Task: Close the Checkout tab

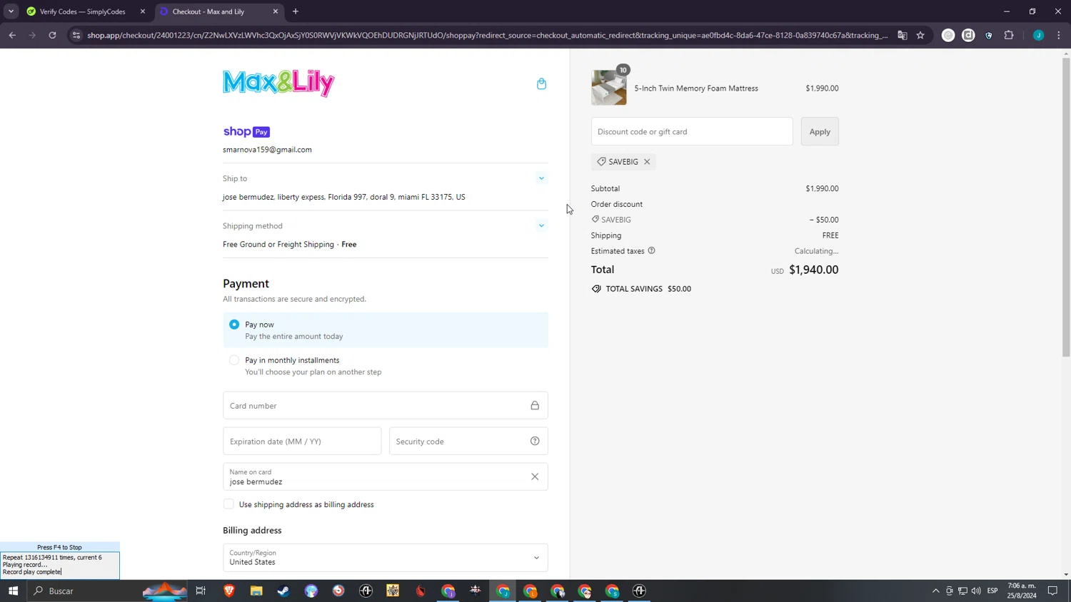Action: pyautogui.click(x=276, y=11)
